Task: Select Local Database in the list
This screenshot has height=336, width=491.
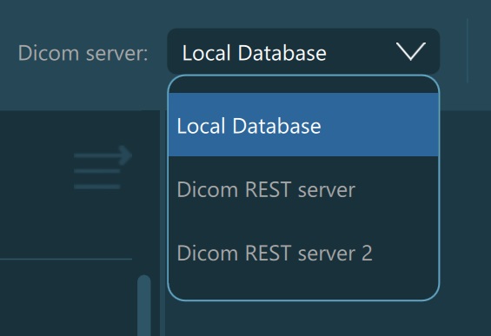Action: tap(303, 124)
